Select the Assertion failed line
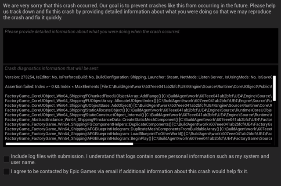The width and height of the screenshot is (281, 186). pos(139,87)
